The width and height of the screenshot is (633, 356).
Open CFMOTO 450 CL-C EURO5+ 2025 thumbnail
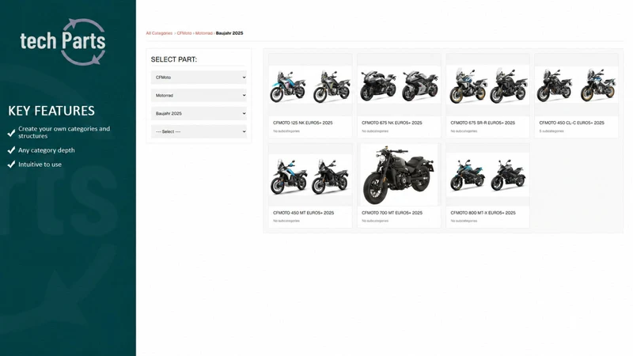point(577,85)
